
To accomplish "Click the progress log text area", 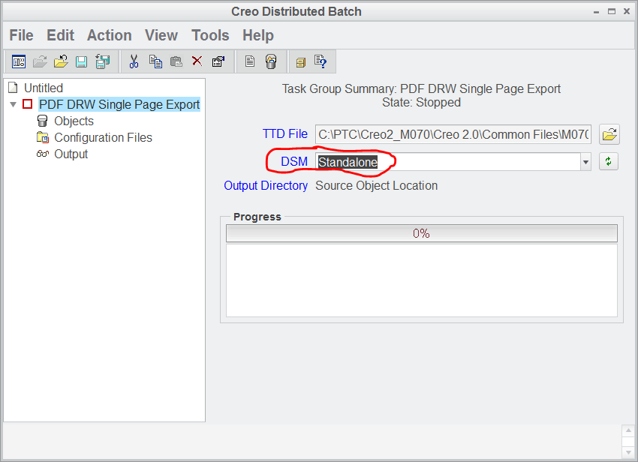I will (422, 280).
